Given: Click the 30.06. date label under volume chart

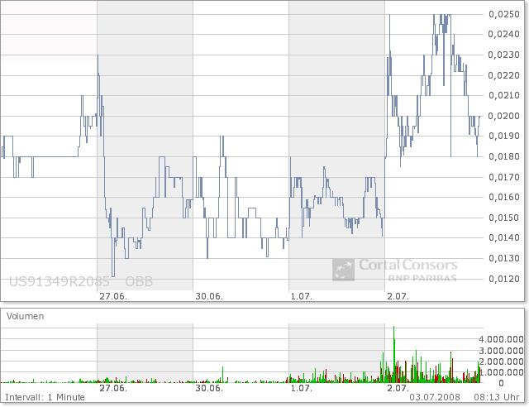Looking at the screenshot, I should (x=209, y=388).
